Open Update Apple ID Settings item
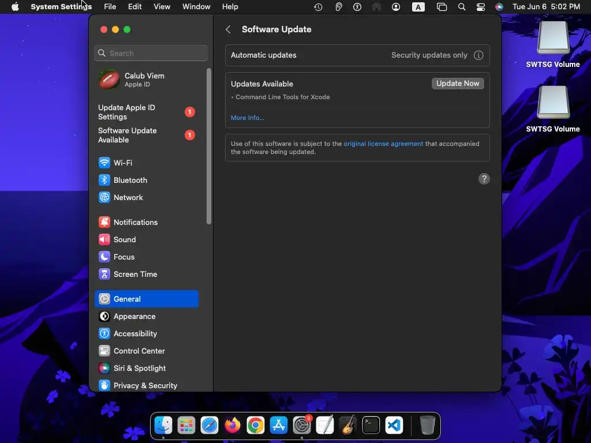The width and height of the screenshot is (591, 443). [x=146, y=112]
